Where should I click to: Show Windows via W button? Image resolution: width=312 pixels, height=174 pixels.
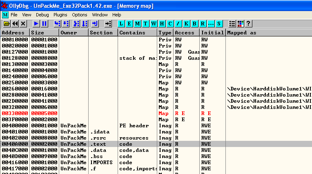click(154, 24)
